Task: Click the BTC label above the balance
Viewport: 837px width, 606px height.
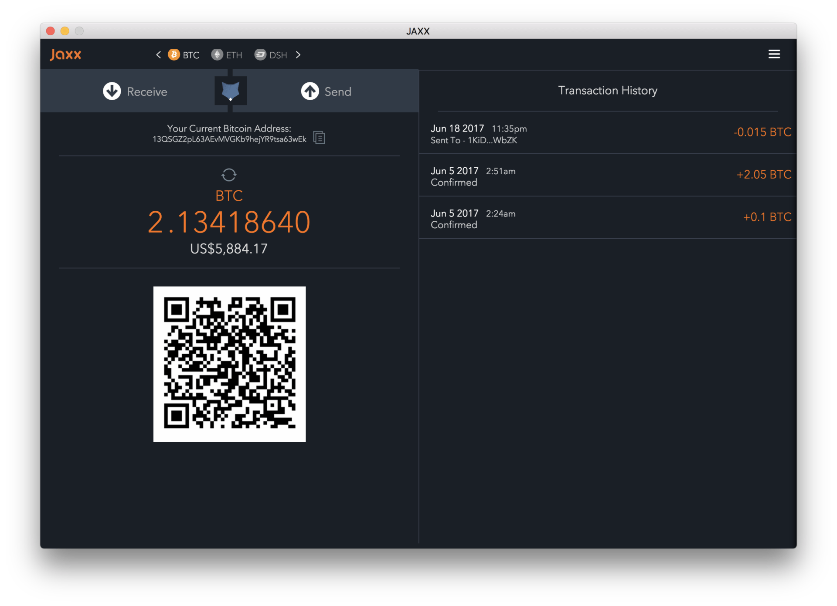Action: 229,196
